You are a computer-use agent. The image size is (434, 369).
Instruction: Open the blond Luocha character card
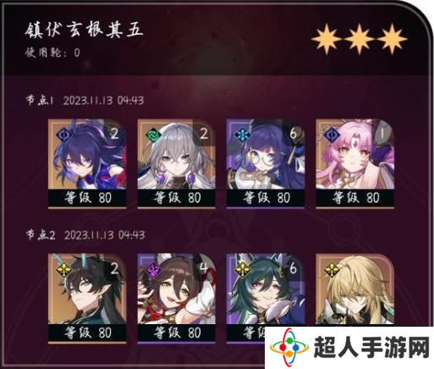pos(354,290)
